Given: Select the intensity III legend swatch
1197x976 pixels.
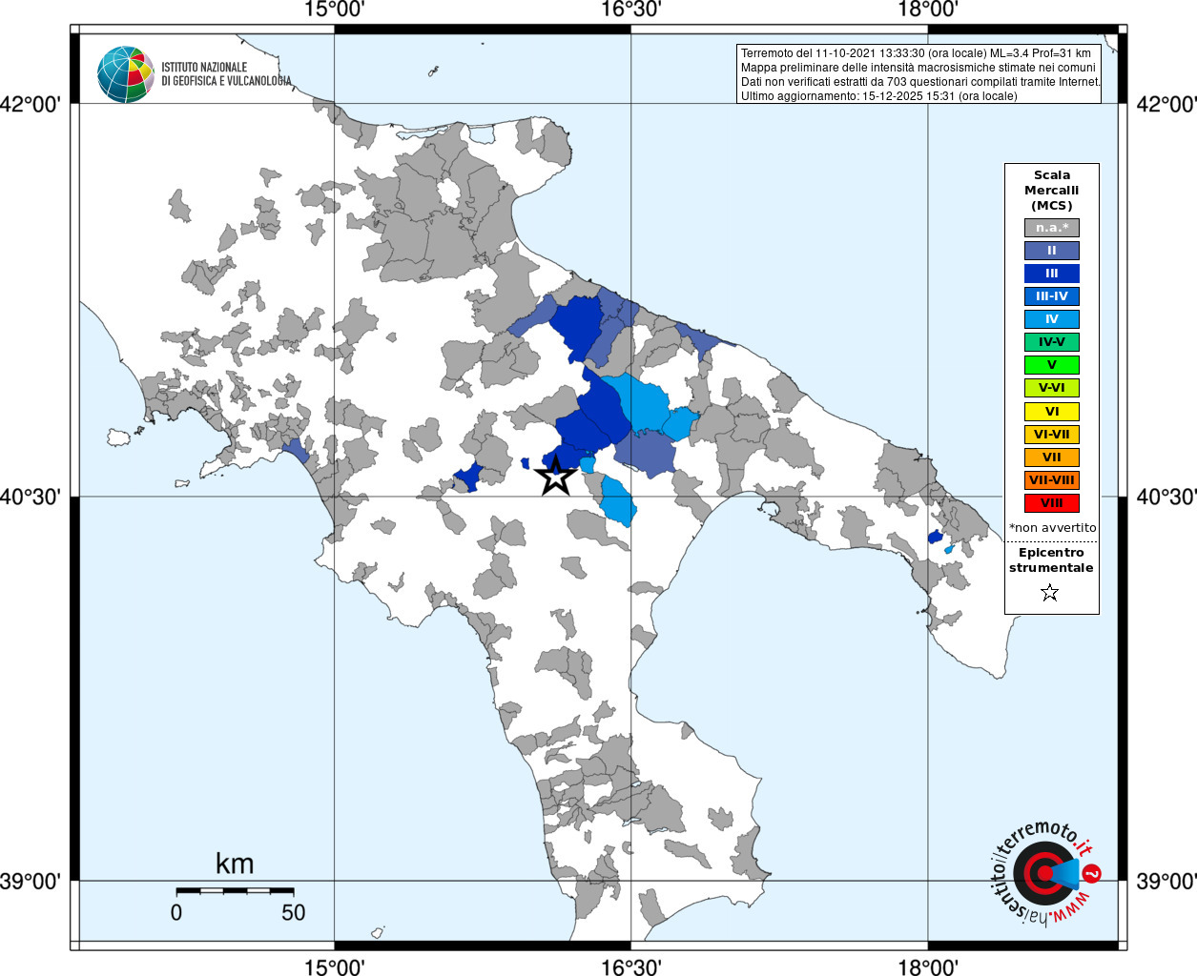Looking at the screenshot, I should coord(1052,274).
